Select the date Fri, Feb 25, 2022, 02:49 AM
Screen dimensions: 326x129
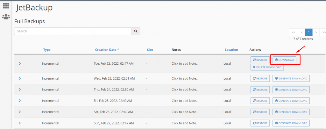tap(113, 101)
